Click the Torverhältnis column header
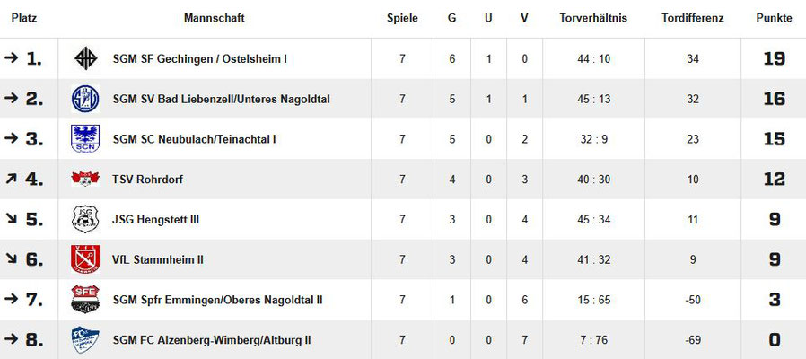806x359 pixels. 593,18
